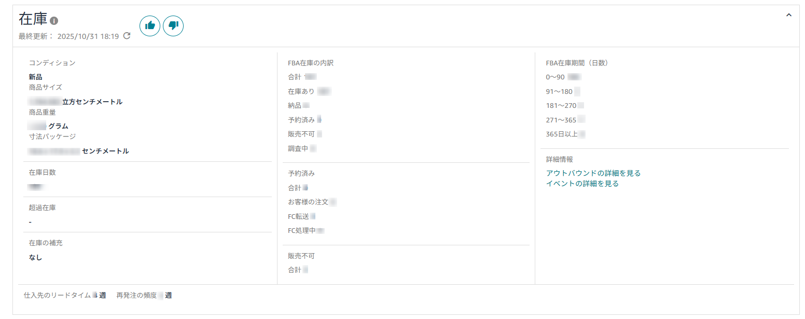
Task: Open アウトバウンドの詳細を見る link
Action: 593,173
